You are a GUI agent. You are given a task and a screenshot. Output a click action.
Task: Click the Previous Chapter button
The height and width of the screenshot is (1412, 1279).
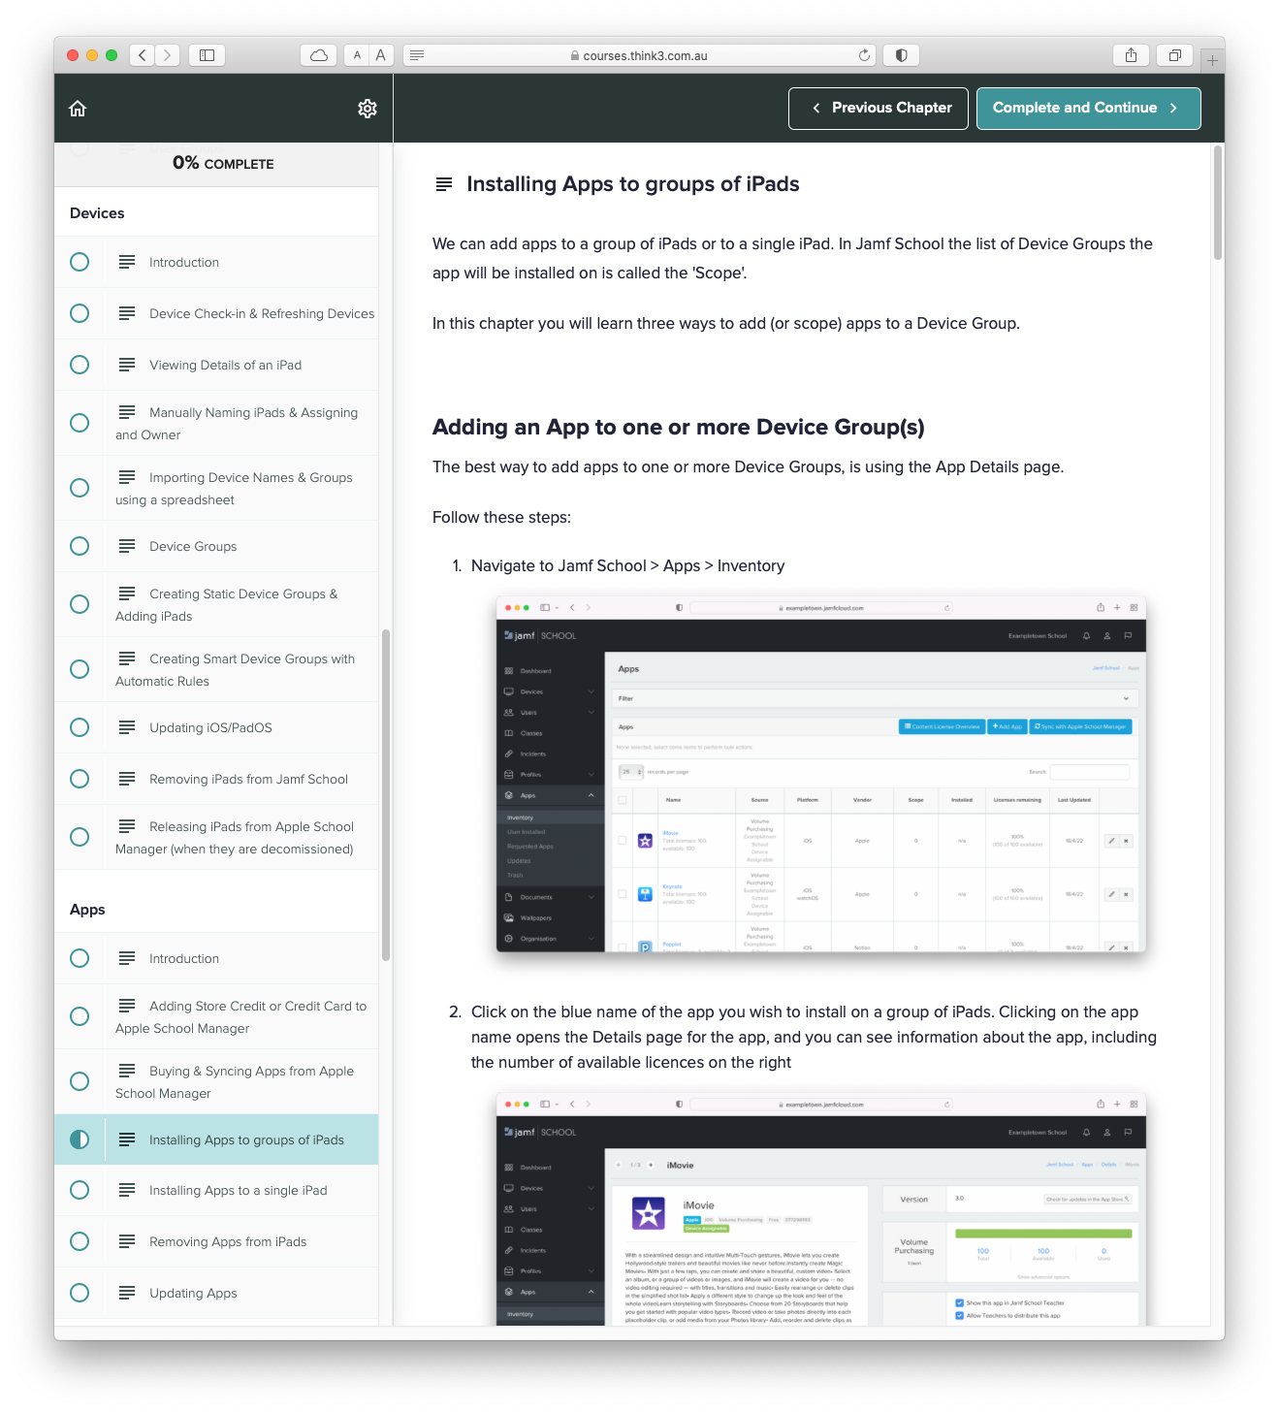[x=879, y=108]
